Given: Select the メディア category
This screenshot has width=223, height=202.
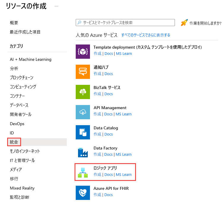Looking at the screenshot, I should [16, 170].
